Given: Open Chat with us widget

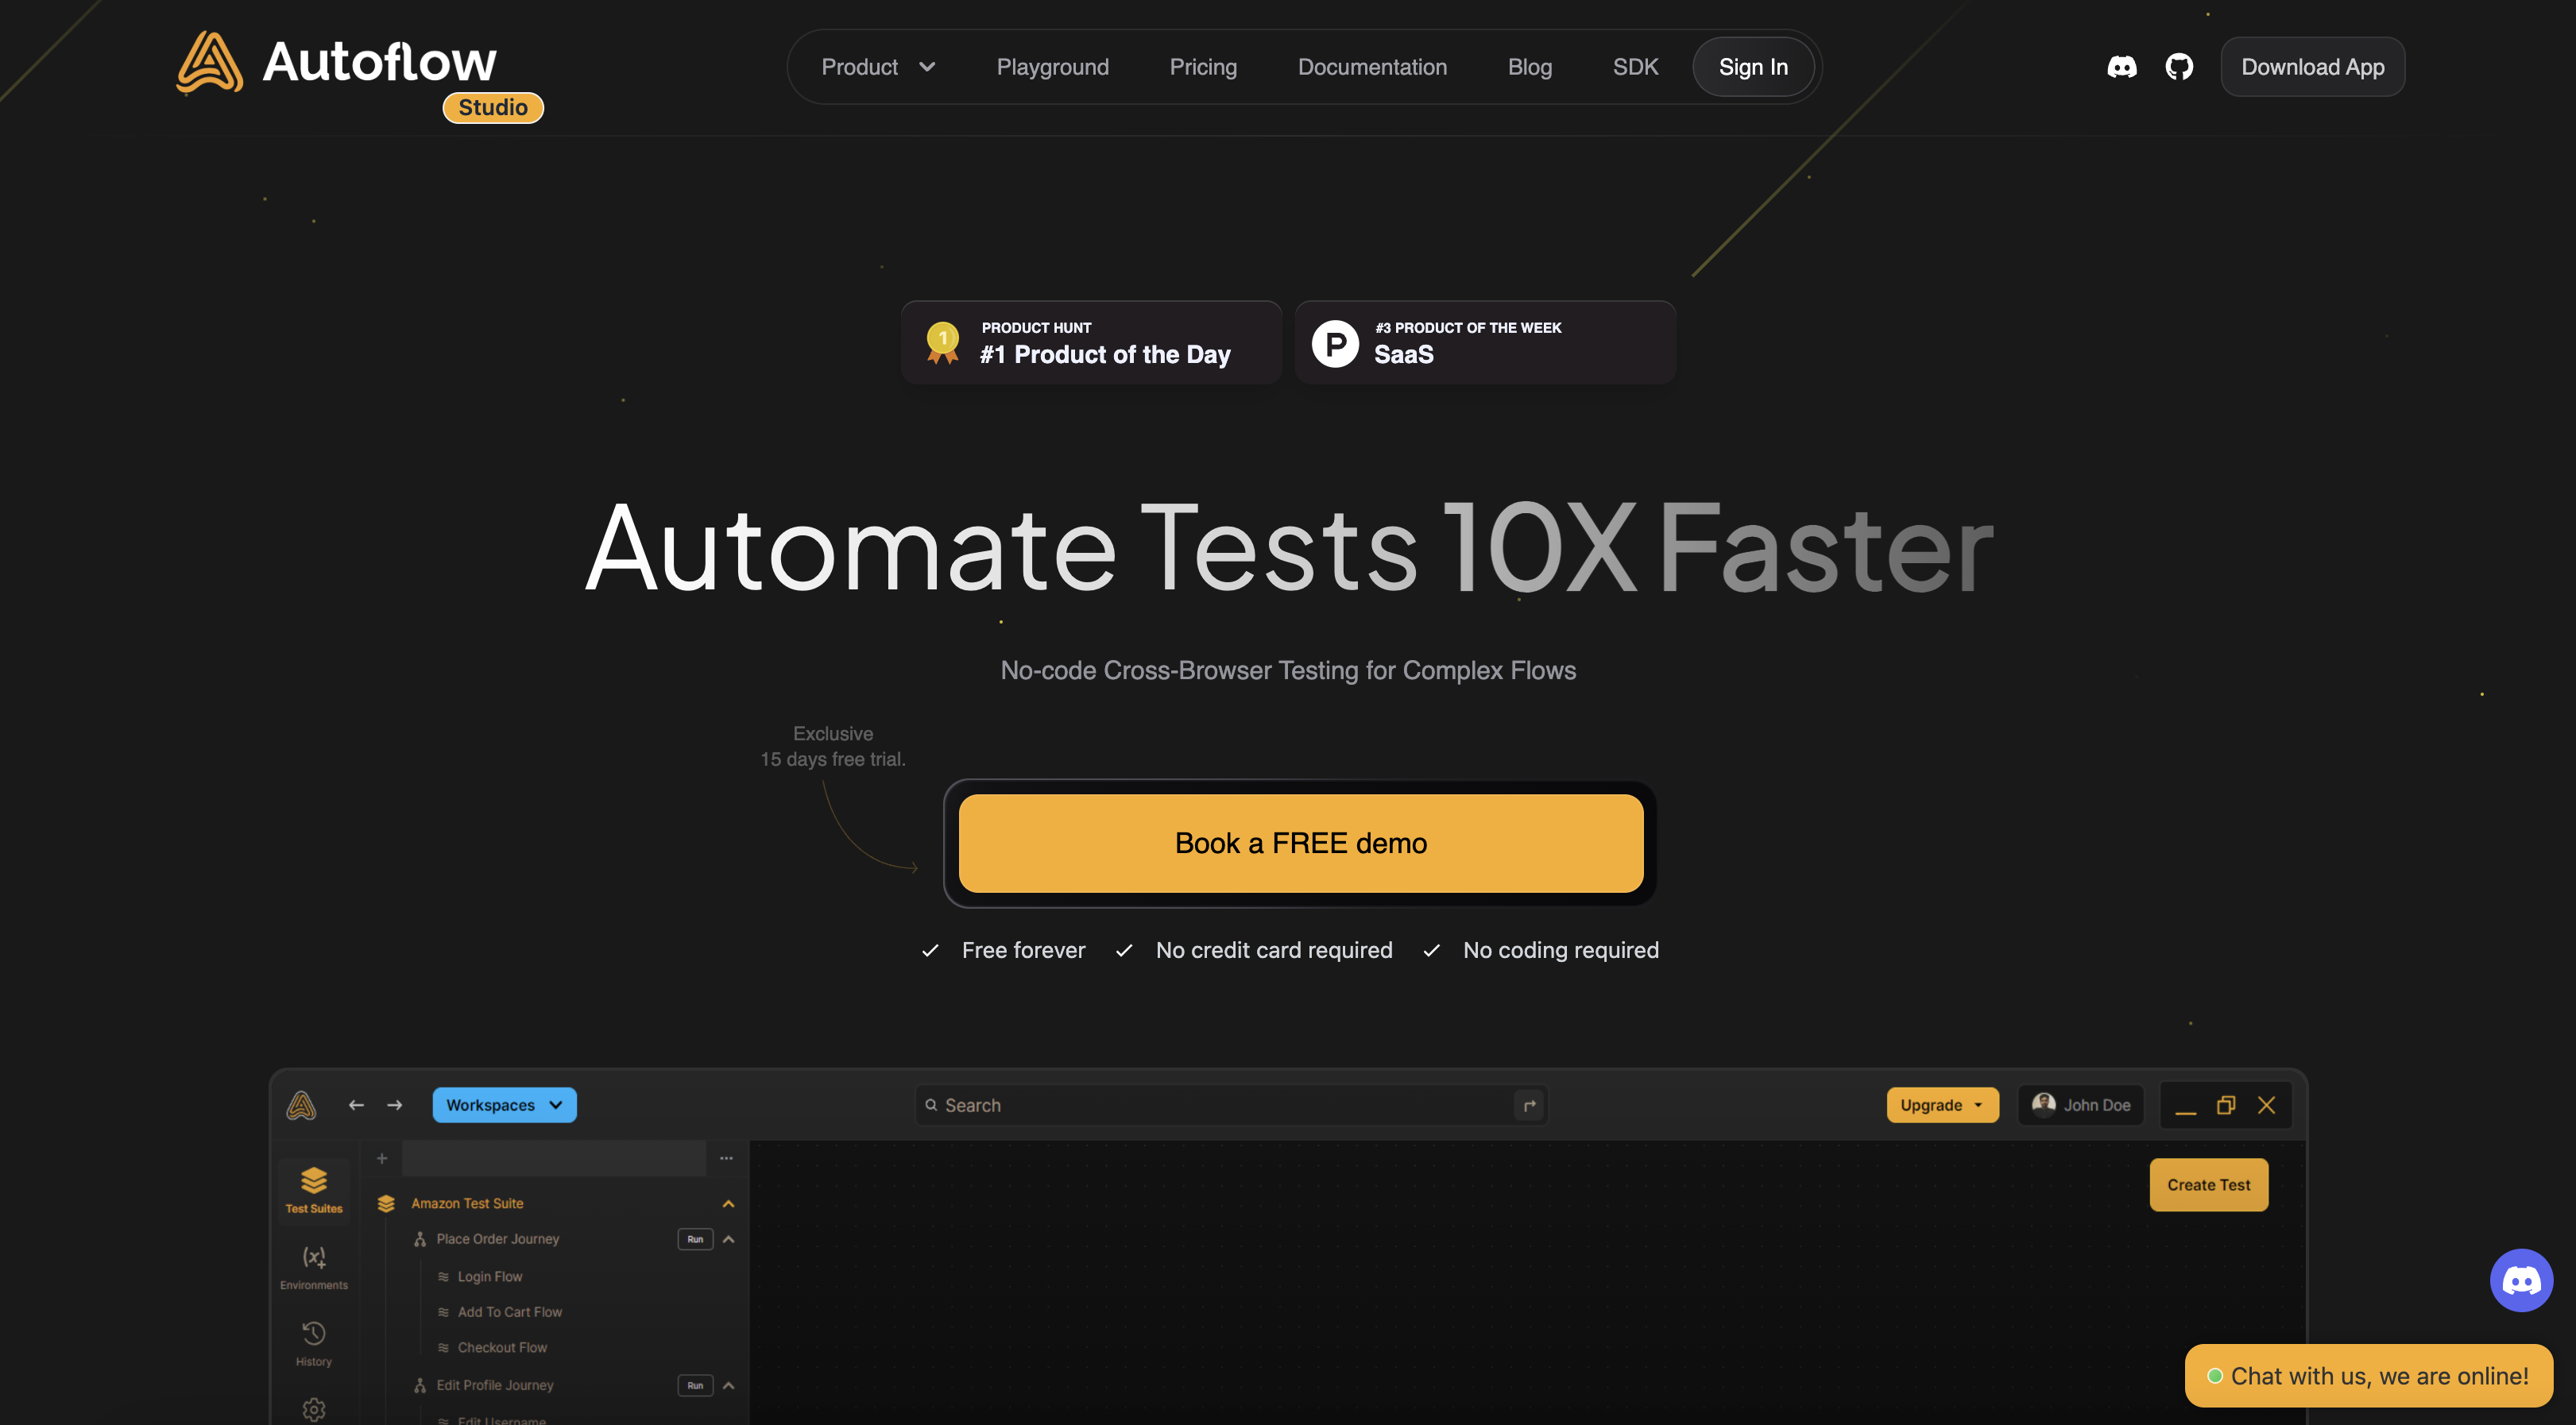Looking at the screenshot, I should (x=2368, y=1376).
